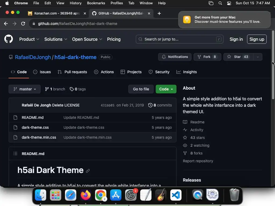Open README outline list icon
The width and height of the screenshot is (275, 206).
point(15,154)
